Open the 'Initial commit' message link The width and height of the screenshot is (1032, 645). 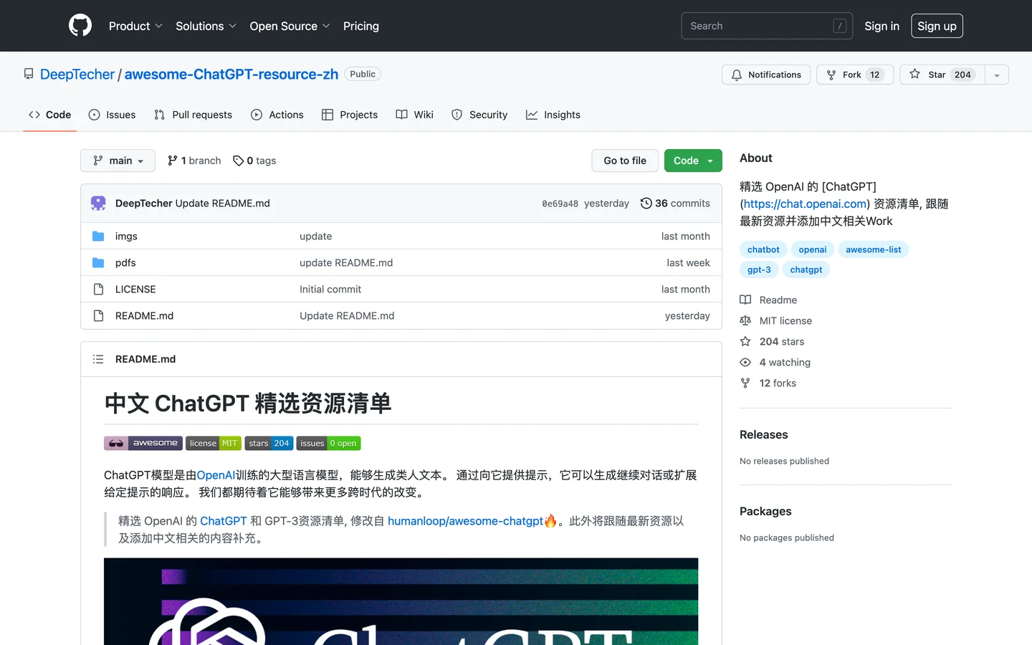coord(330,290)
